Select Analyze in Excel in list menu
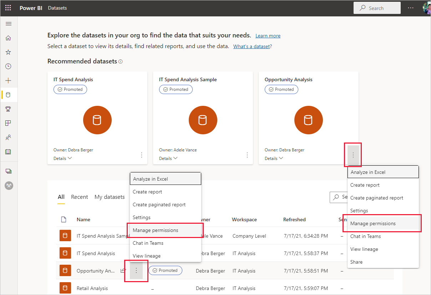The image size is (431, 295). tap(166, 179)
